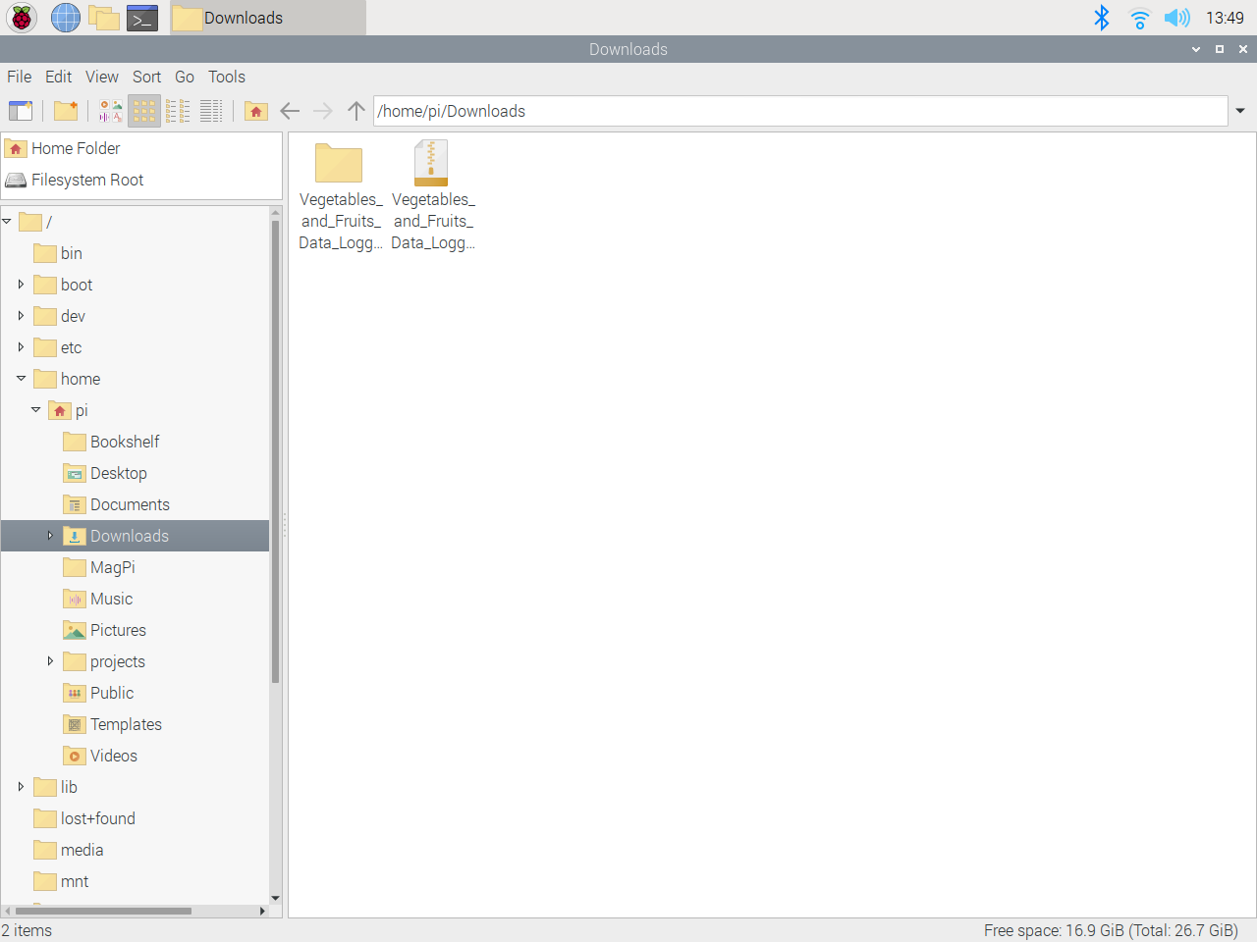Expand the projects folder tree node
Viewport: 1257px width, 942px height.
point(50,661)
